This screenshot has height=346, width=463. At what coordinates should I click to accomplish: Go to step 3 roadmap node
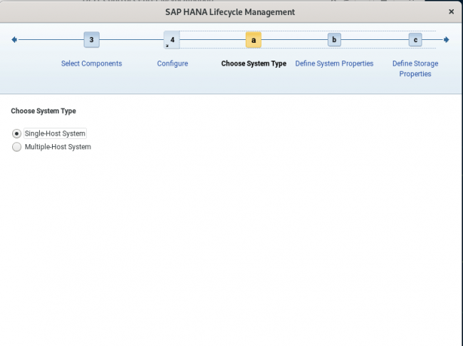[92, 40]
